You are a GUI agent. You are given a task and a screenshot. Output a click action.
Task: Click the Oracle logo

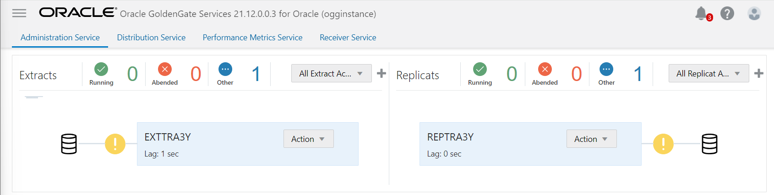click(x=77, y=13)
